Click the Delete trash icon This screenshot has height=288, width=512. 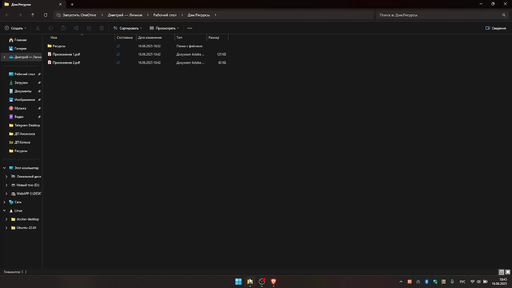pyautogui.click(x=102, y=28)
